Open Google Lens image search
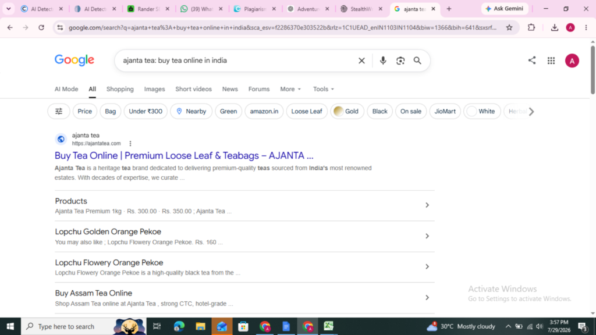The width and height of the screenshot is (596, 335). pos(400,60)
